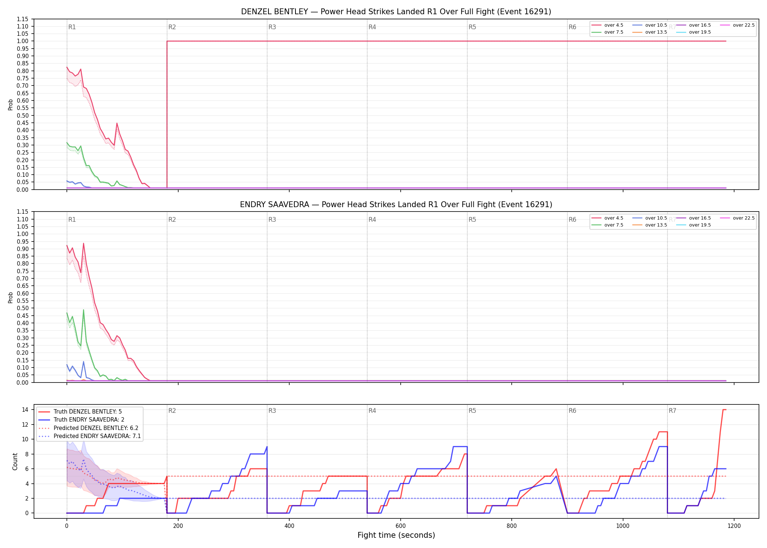The image size is (767, 548).
Task: Click the R4 round marker in Bentley chart
Action: coord(372,27)
